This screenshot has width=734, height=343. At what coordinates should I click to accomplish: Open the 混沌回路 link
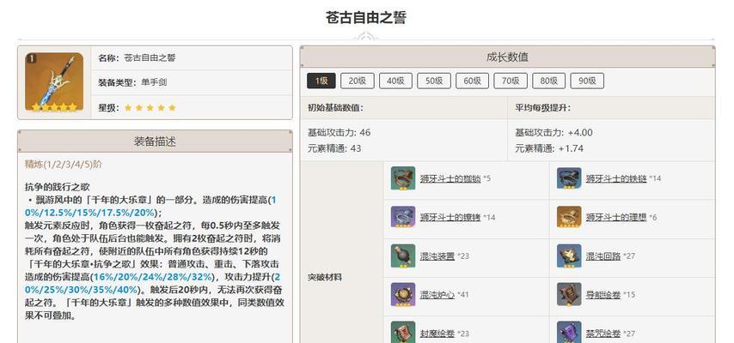603,256
